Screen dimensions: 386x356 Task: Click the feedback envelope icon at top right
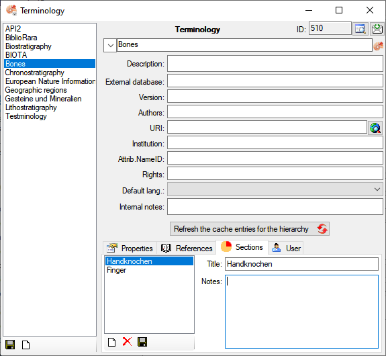pyautogui.click(x=377, y=29)
